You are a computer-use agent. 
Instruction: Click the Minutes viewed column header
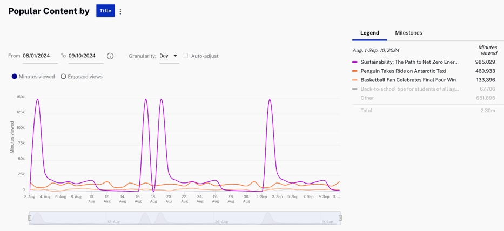(x=487, y=50)
